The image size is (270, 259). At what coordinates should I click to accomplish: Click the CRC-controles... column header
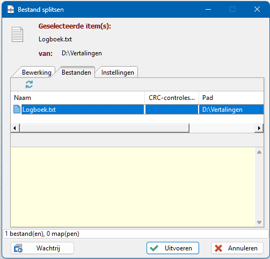[172, 98]
